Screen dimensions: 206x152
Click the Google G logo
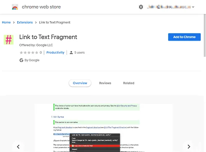(21, 60)
